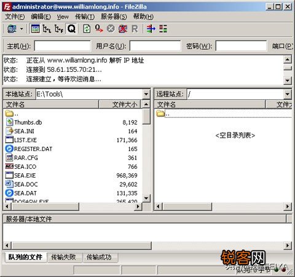295x277 pixels.
Task: Expand the Site Manager dropdown arrow
Action: [22, 29]
